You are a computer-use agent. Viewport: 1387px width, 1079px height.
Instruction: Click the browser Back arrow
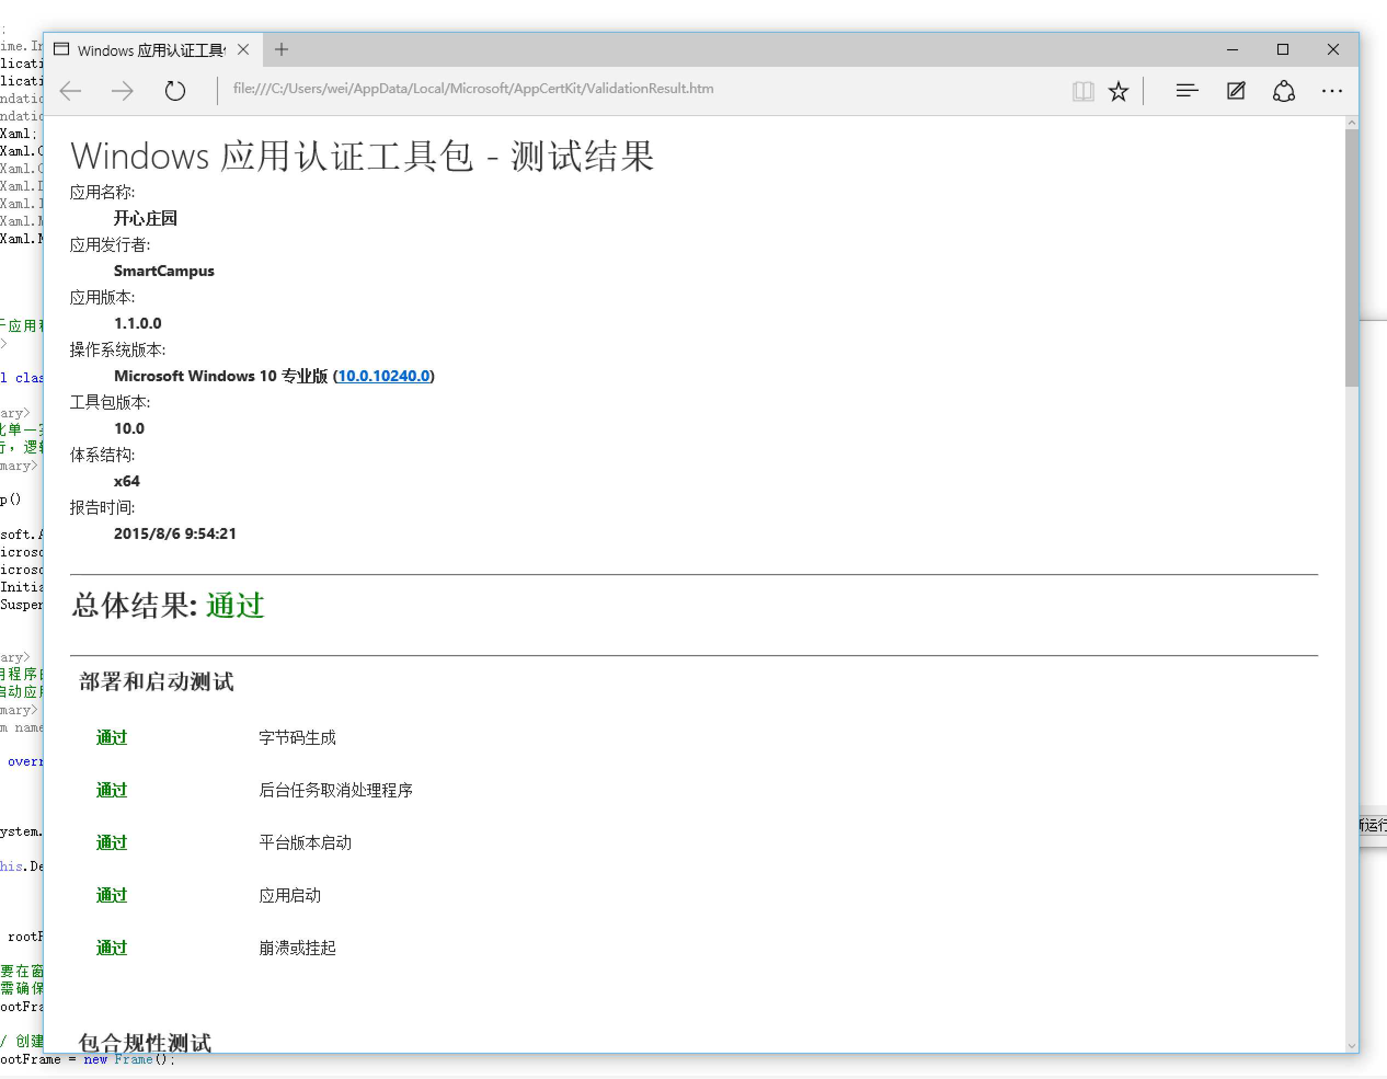tap(71, 91)
